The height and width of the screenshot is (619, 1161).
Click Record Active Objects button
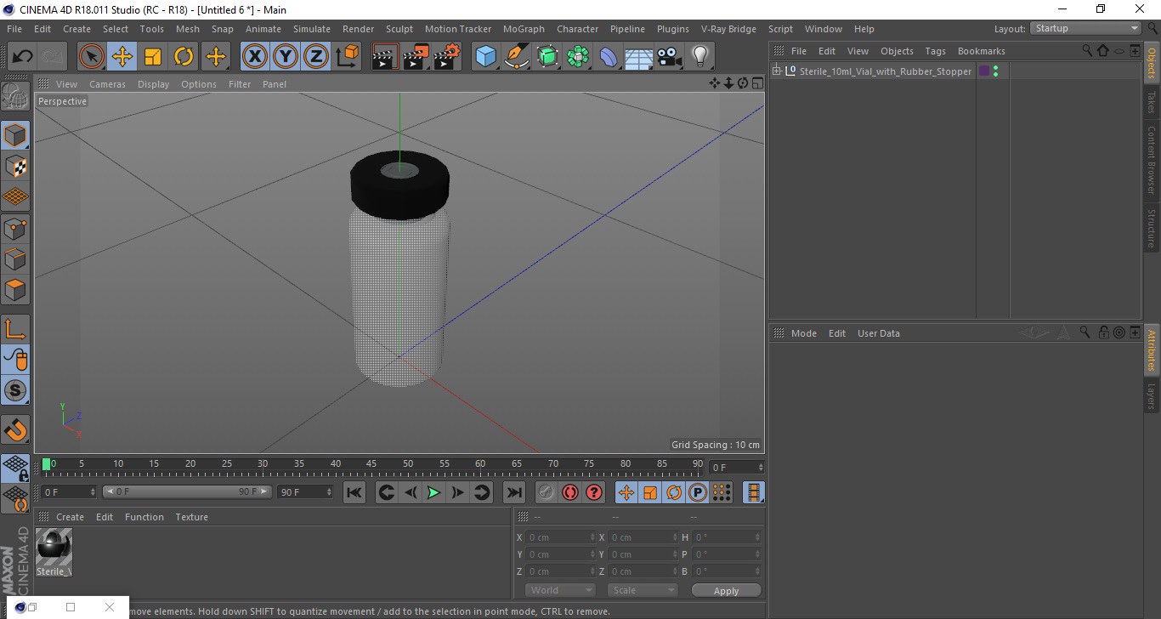[x=546, y=492]
